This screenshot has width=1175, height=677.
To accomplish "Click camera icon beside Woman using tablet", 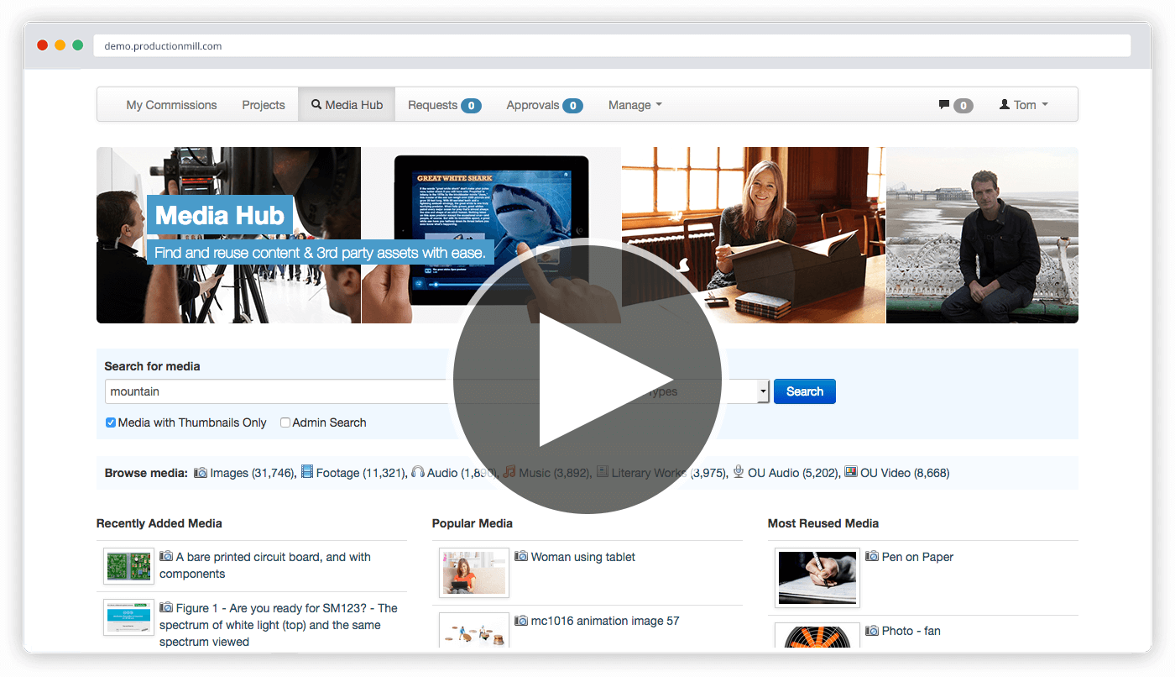I will pos(521,557).
